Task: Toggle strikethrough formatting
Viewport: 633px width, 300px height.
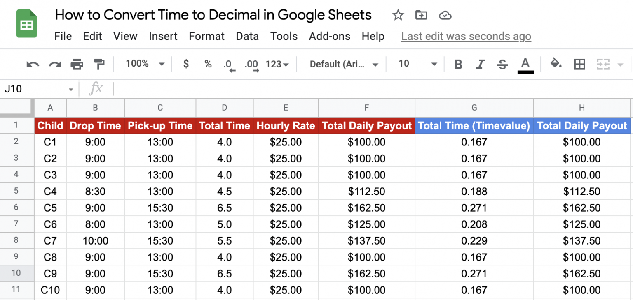Action: (502, 64)
